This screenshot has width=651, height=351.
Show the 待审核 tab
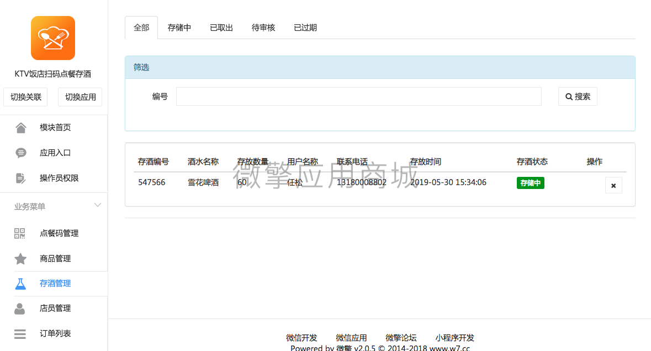pyautogui.click(x=263, y=28)
